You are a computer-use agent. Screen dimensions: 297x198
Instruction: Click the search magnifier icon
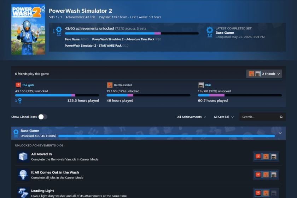281,117
